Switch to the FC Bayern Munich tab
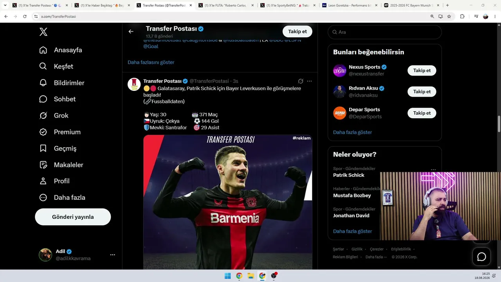The width and height of the screenshot is (501, 282). (x=411, y=5)
